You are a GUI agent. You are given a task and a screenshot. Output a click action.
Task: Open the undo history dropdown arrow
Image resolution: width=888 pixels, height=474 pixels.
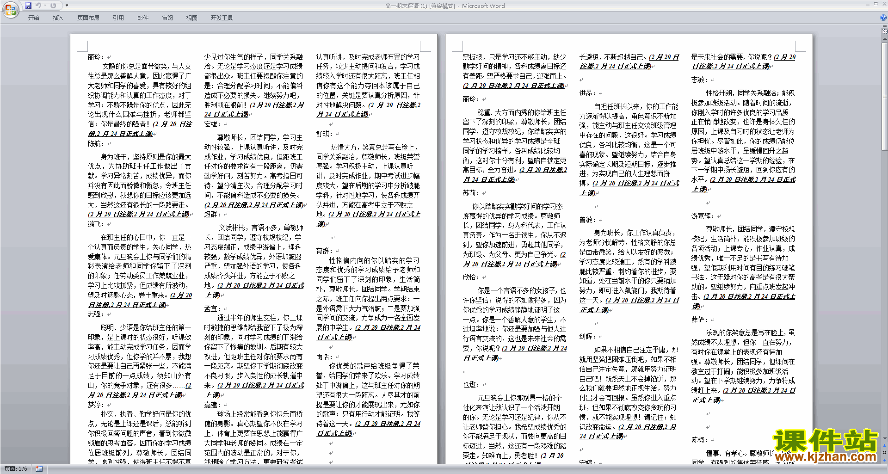pyautogui.click(x=45, y=6)
